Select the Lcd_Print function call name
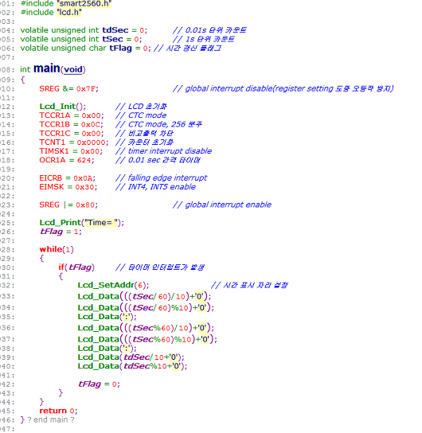 61,223
